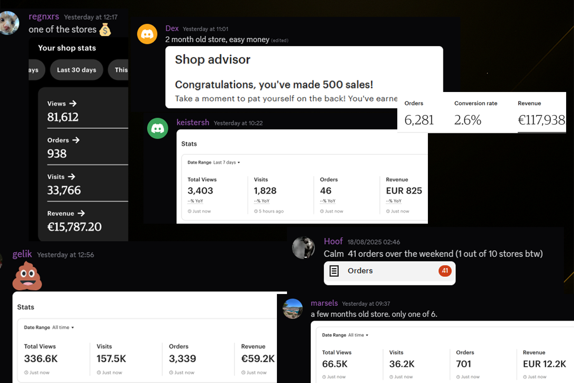Click marsels' landscape avatar
Screen dimensions: 574x383
tap(293, 309)
